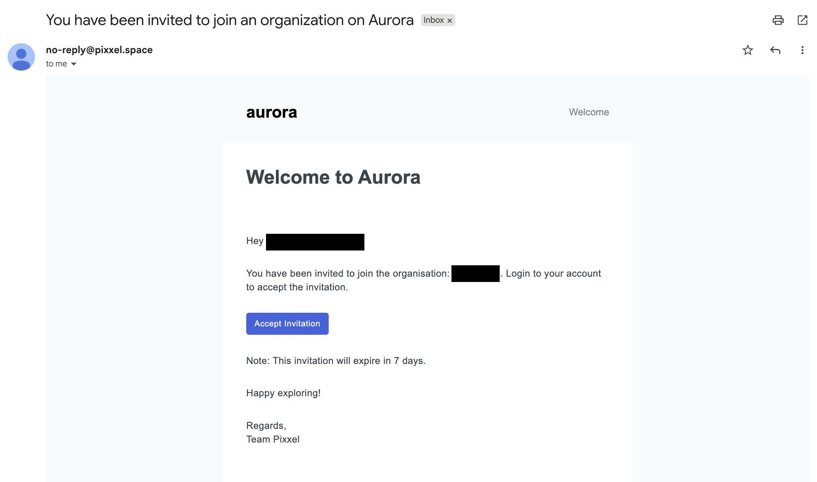Click the "Note: This invitation will expire" line

pyautogui.click(x=336, y=361)
